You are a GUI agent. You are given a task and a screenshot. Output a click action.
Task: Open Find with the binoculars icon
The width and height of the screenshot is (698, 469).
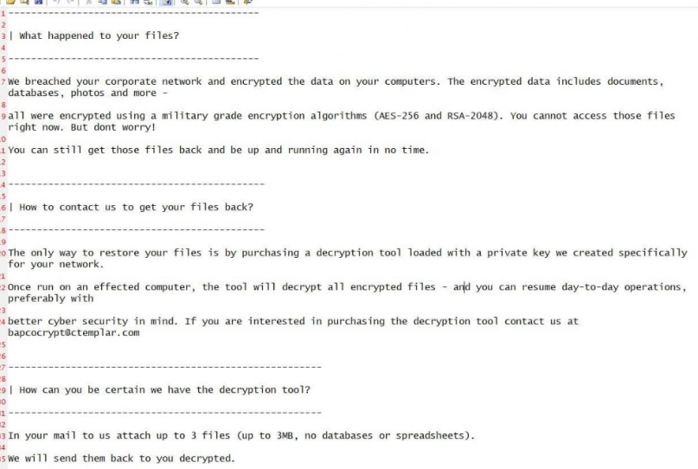point(133,3)
